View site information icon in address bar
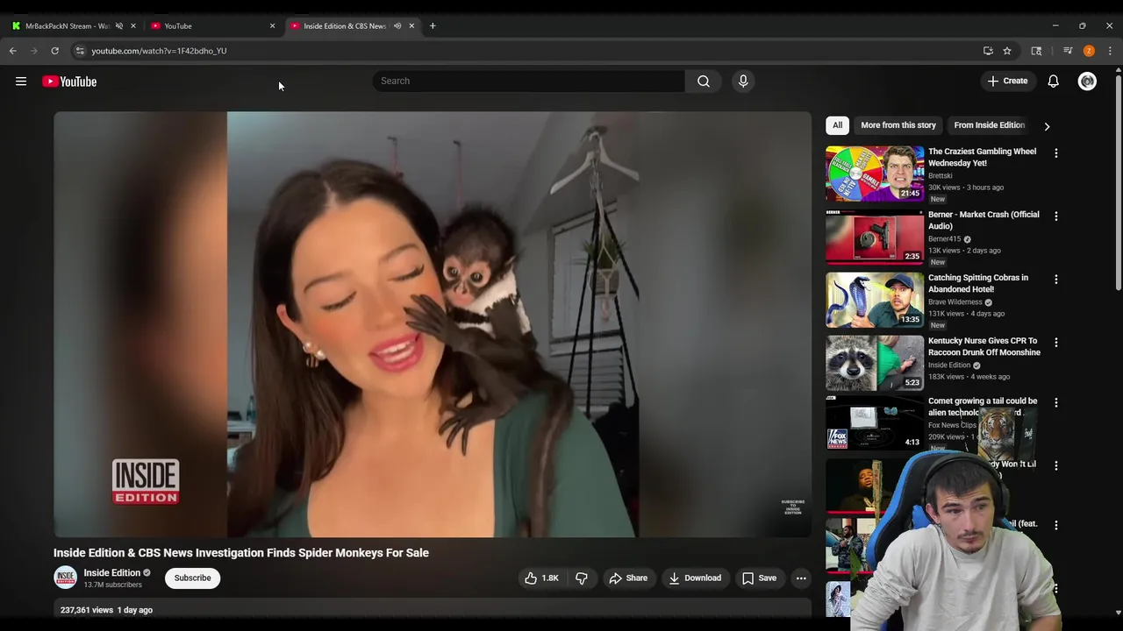This screenshot has height=631, width=1123. [80, 51]
